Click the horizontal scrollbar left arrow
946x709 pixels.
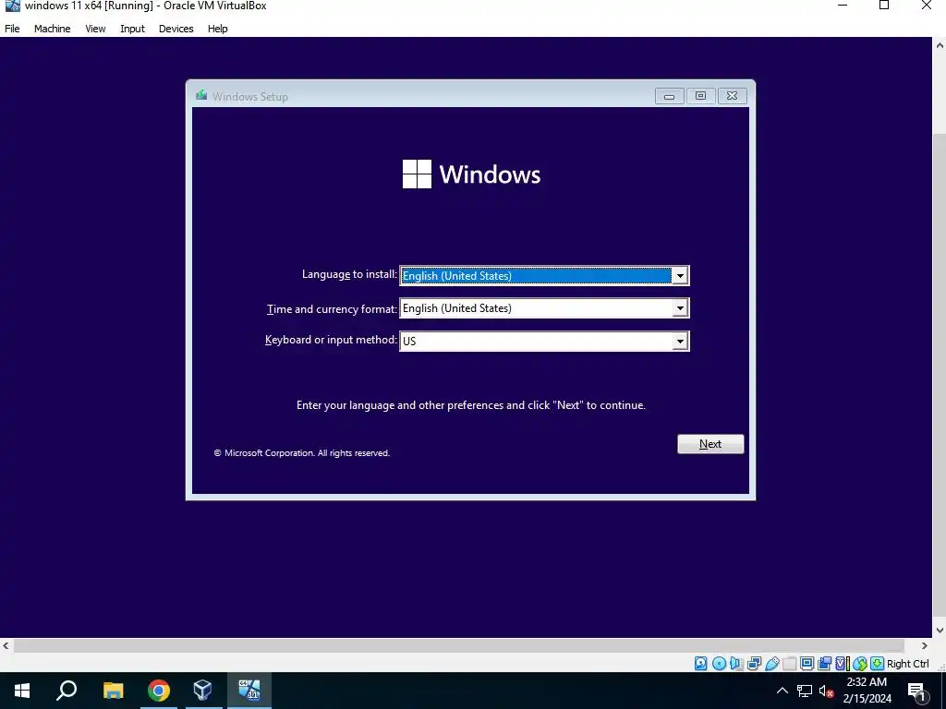[6, 645]
